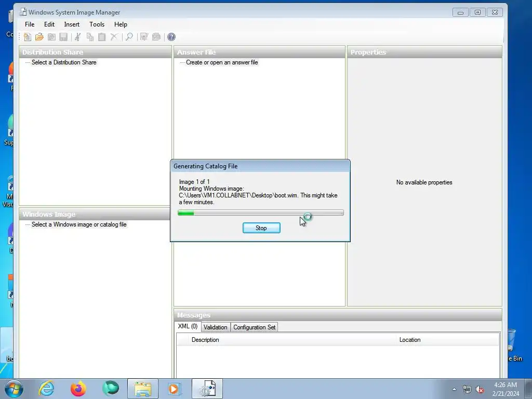The width and height of the screenshot is (532, 399).
Task: Click 'No available properties' text
Action: (424, 182)
